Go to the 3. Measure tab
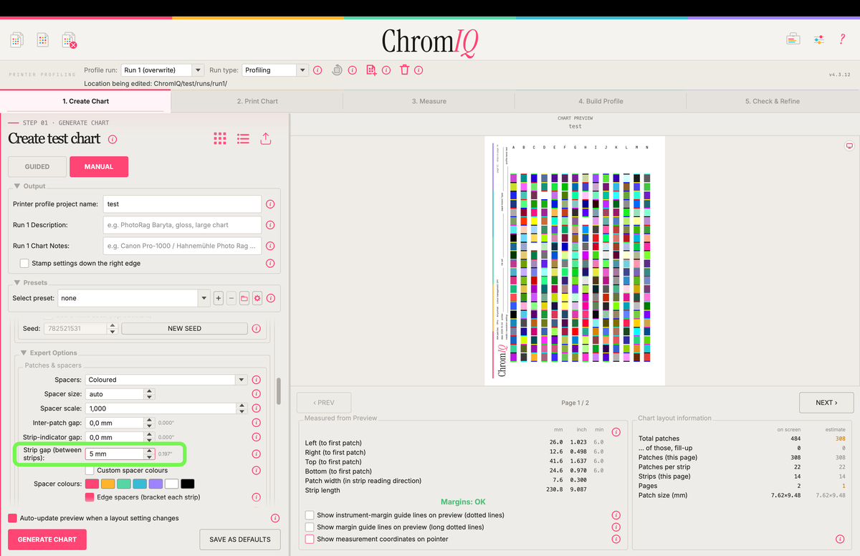This screenshot has height=556, width=860. [x=429, y=101]
